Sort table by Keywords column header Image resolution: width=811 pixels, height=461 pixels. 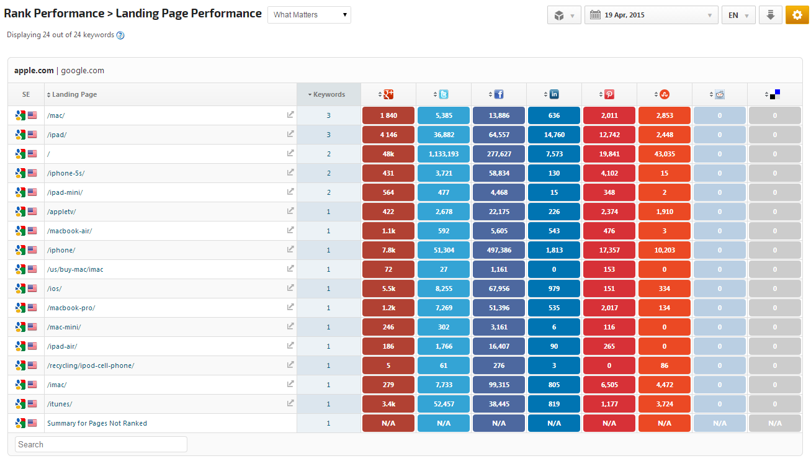[x=328, y=94]
